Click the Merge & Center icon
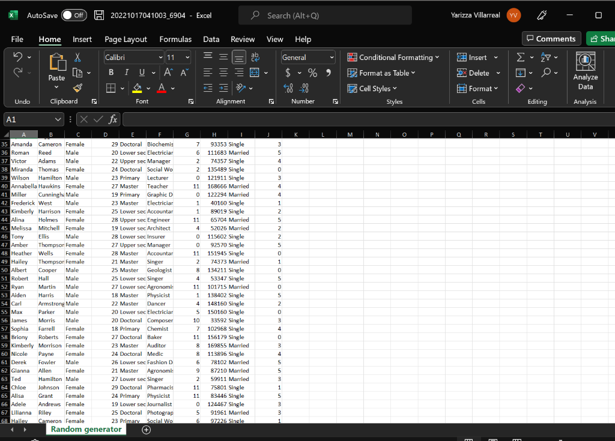 255,73
